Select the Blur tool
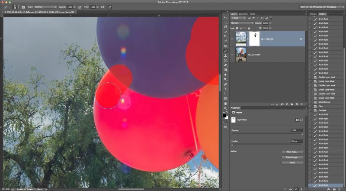Viewport: 346px width, 191px height. pos(225,75)
